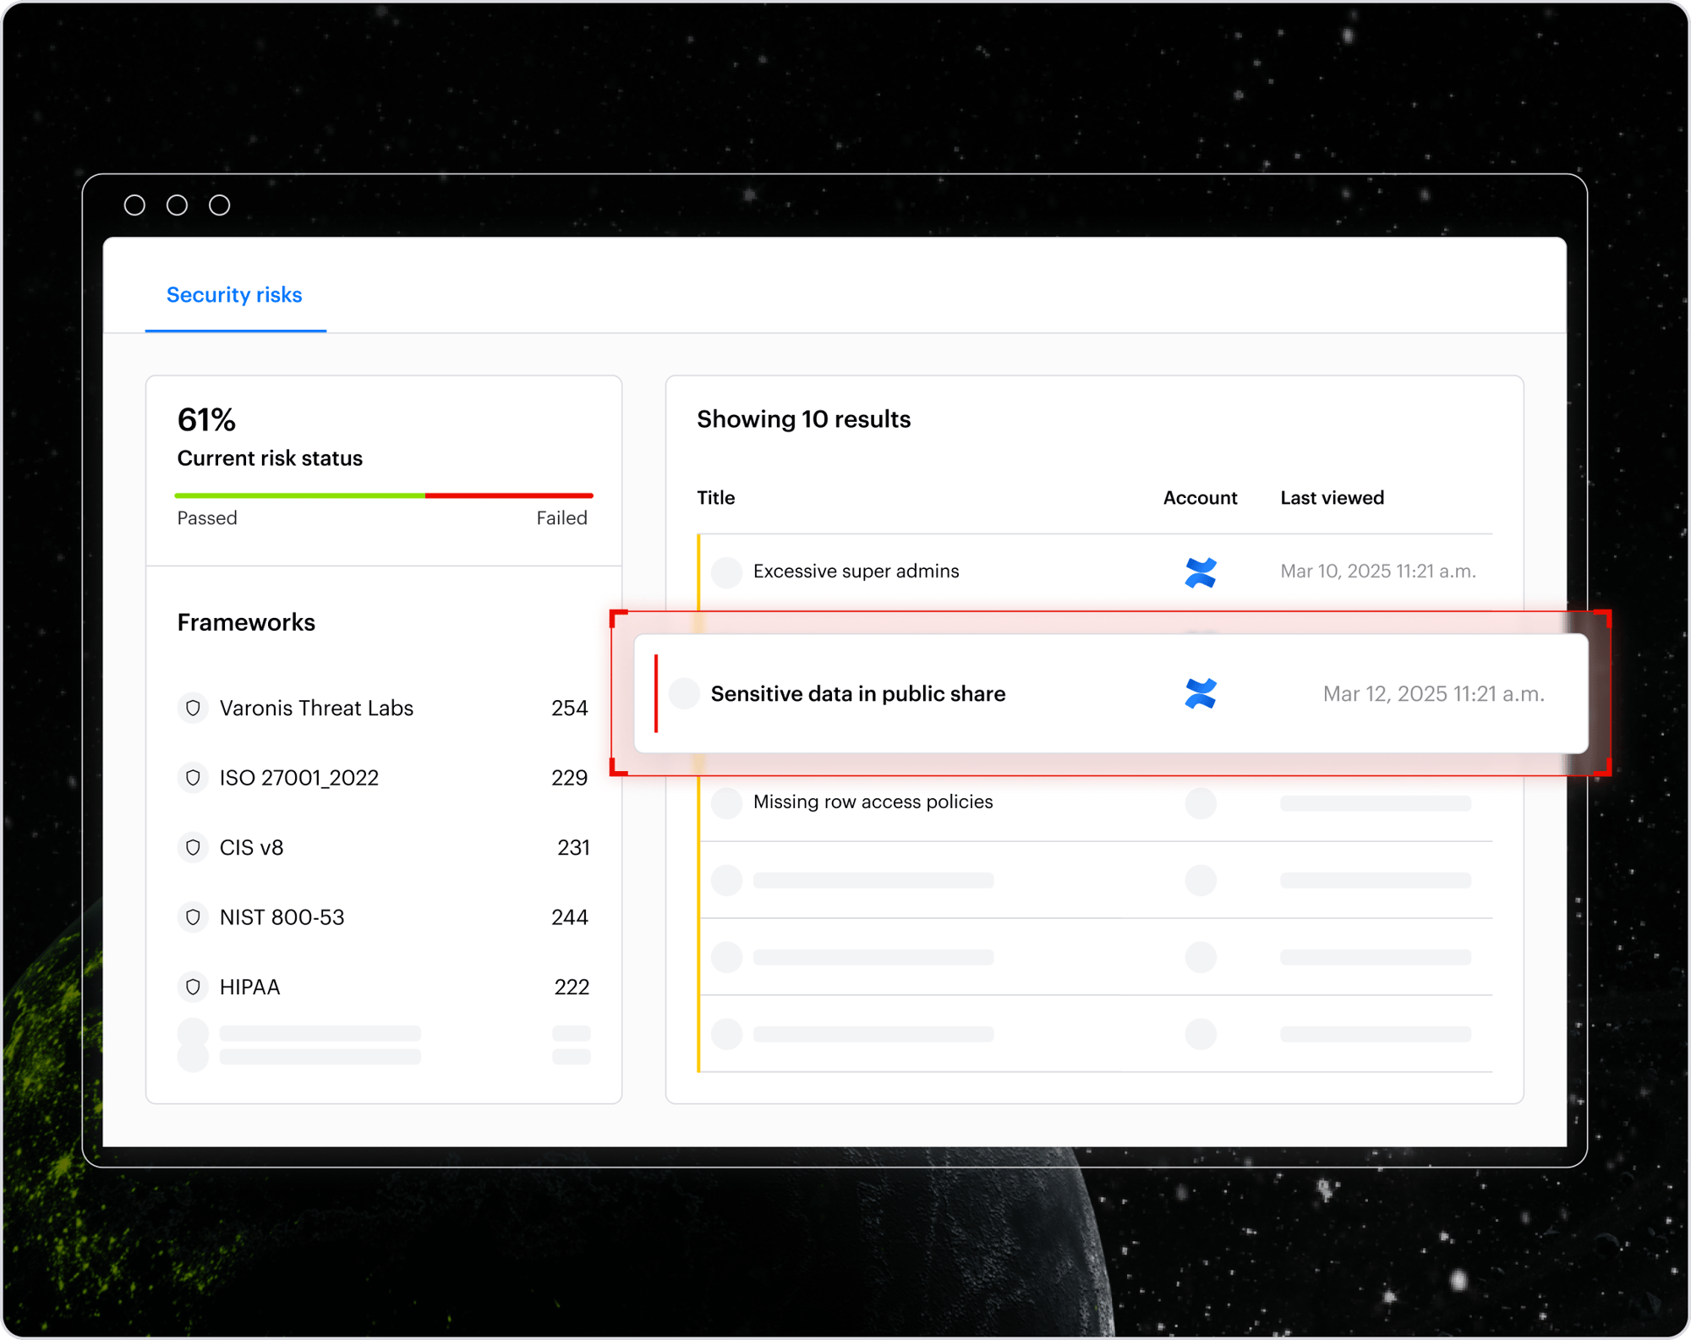Image resolution: width=1691 pixels, height=1340 pixels.
Task: Sort by the Account column header
Action: coord(1199,498)
